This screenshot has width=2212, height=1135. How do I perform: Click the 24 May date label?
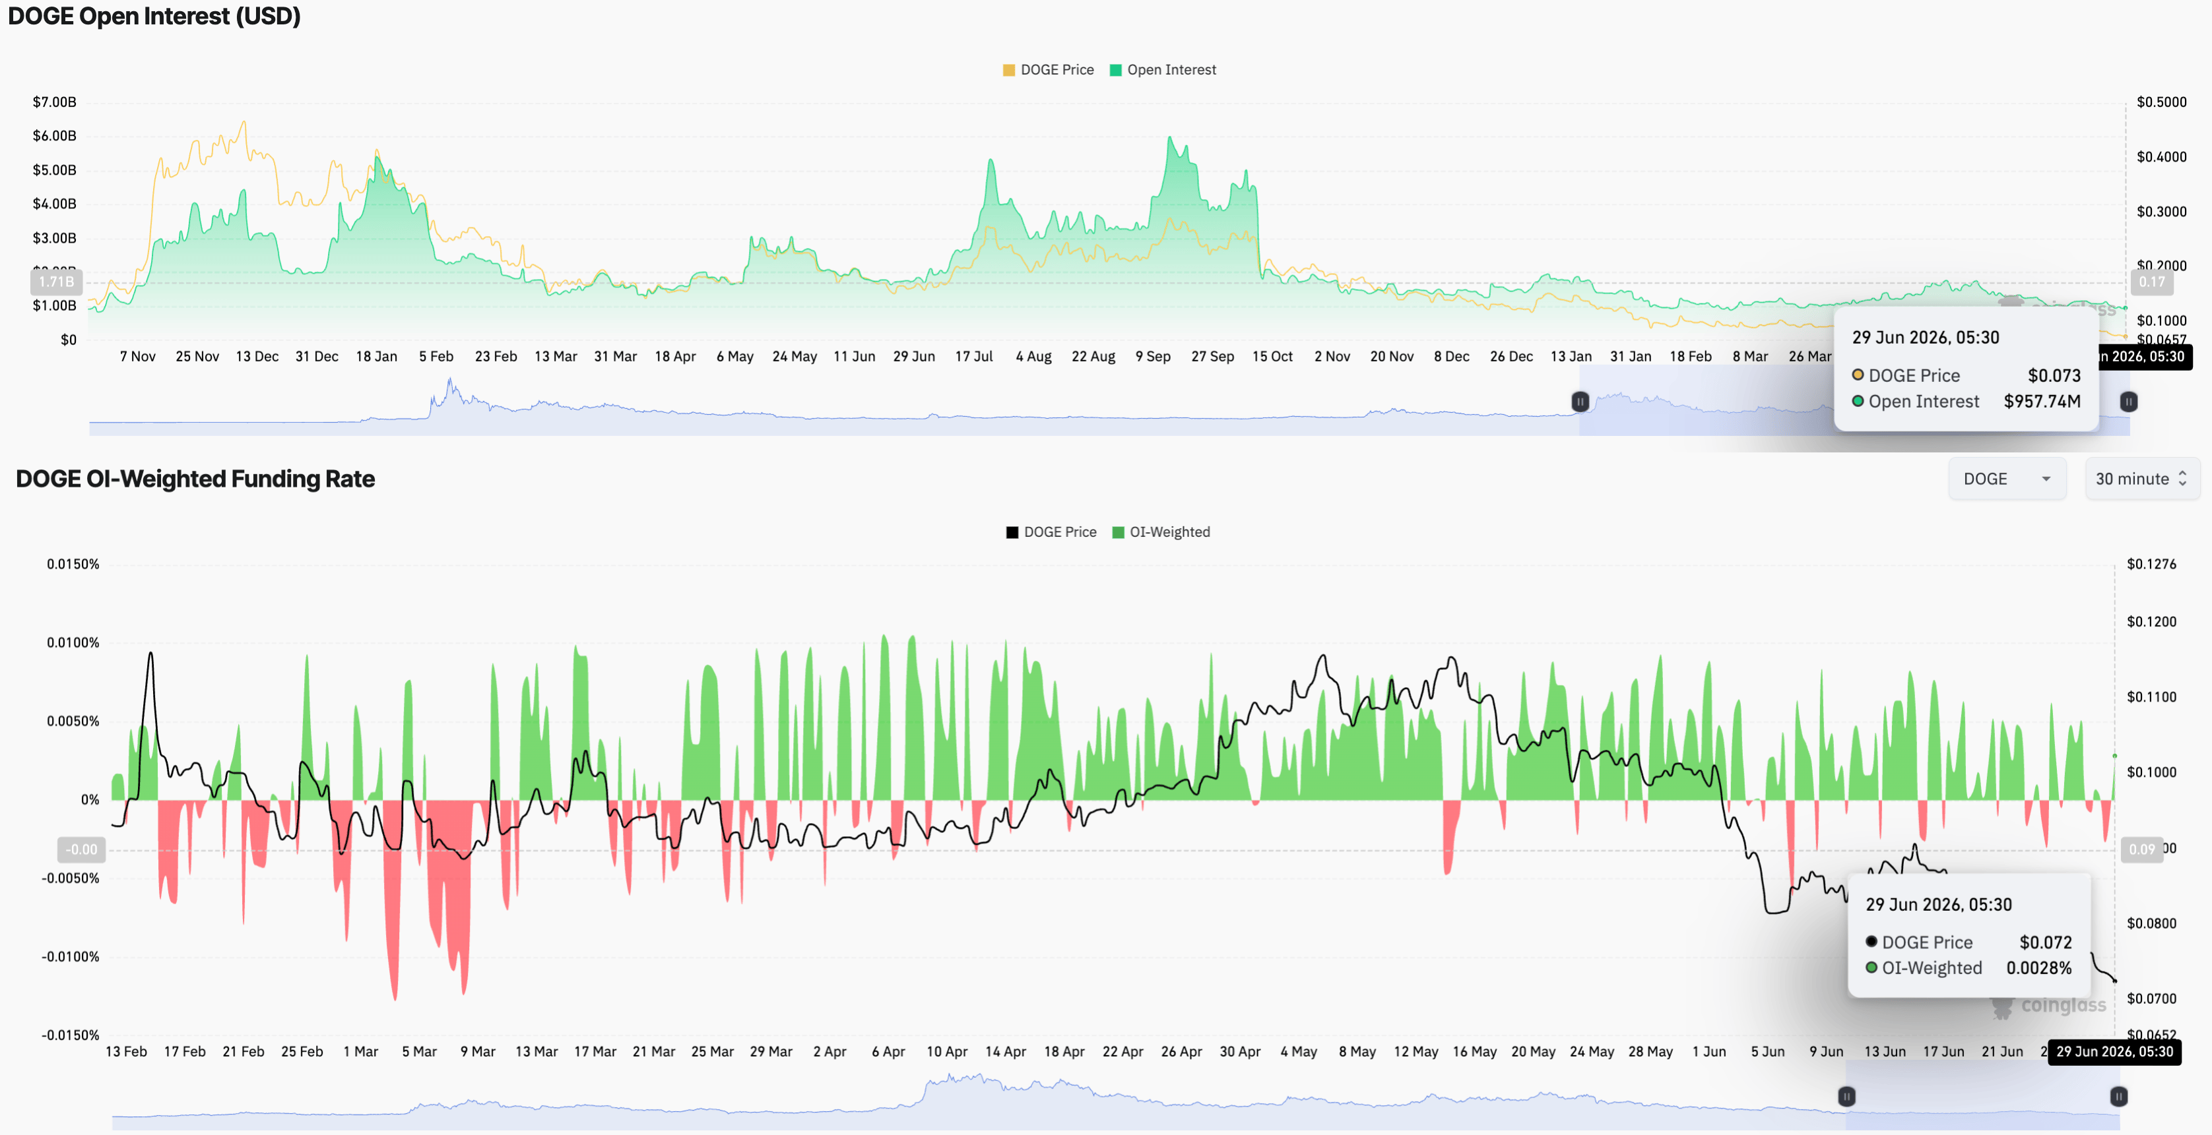pos(795,357)
